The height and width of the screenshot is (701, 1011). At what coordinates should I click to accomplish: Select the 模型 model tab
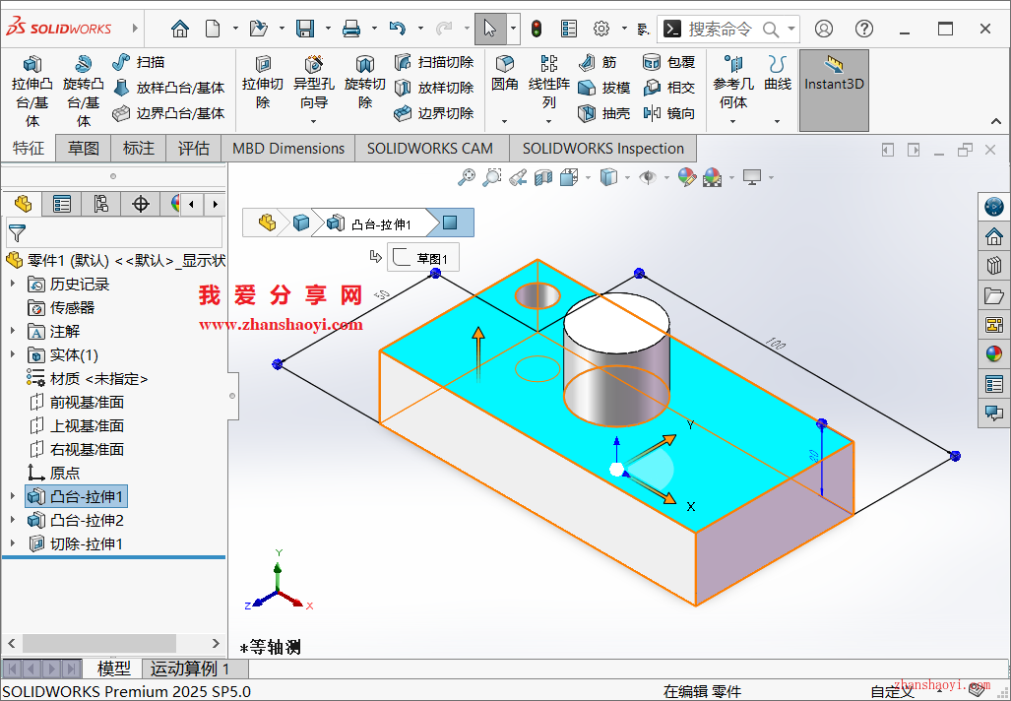pos(114,669)
